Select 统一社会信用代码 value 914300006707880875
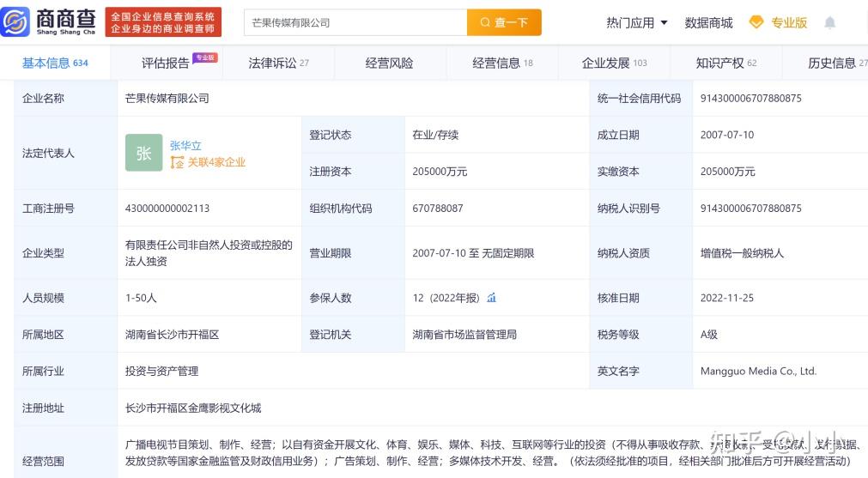The image size is (868, 478). click(750, 98)
